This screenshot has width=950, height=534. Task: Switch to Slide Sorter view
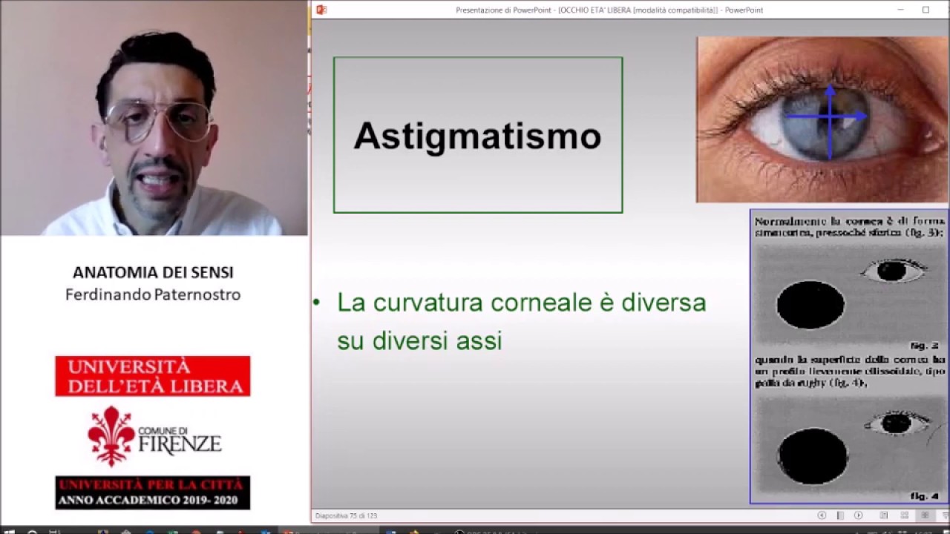click(904, 515)
